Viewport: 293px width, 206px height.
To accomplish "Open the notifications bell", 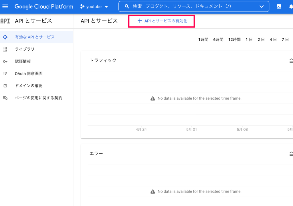I will point(291,7).
